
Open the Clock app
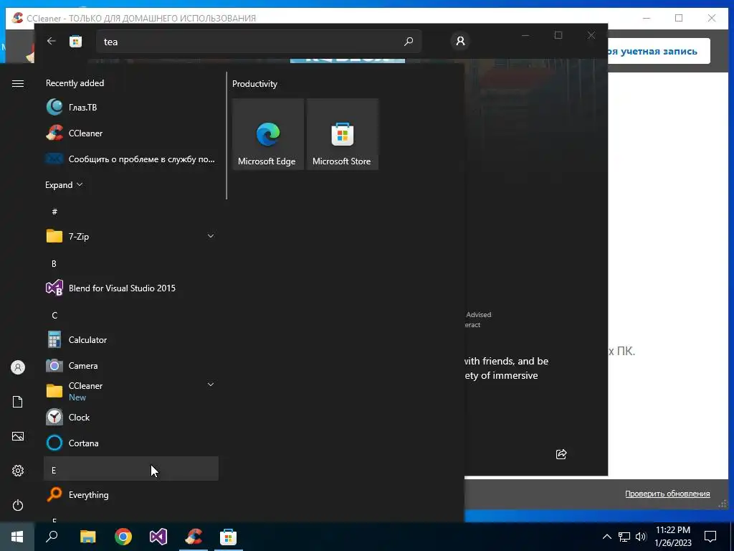[x=131, y=417]
